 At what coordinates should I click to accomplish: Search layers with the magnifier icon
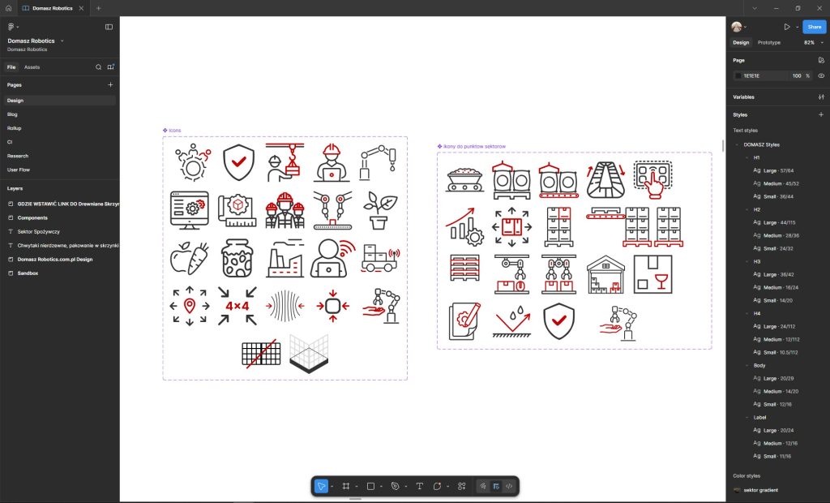[x=99, y=67]
